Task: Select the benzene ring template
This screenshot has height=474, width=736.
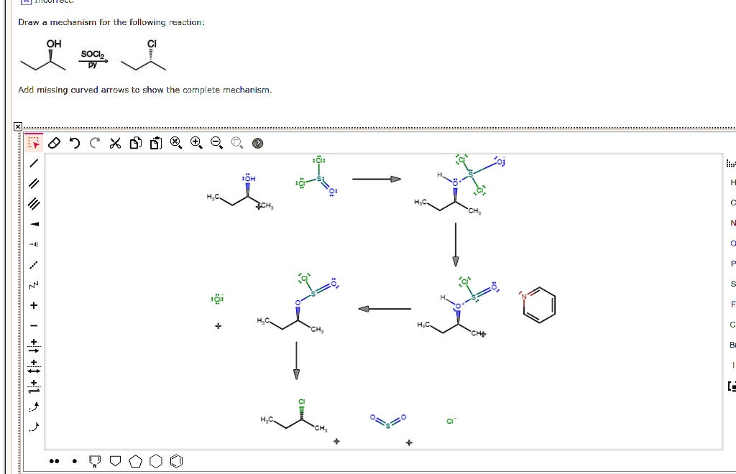Action: click(x=175, y=460)
